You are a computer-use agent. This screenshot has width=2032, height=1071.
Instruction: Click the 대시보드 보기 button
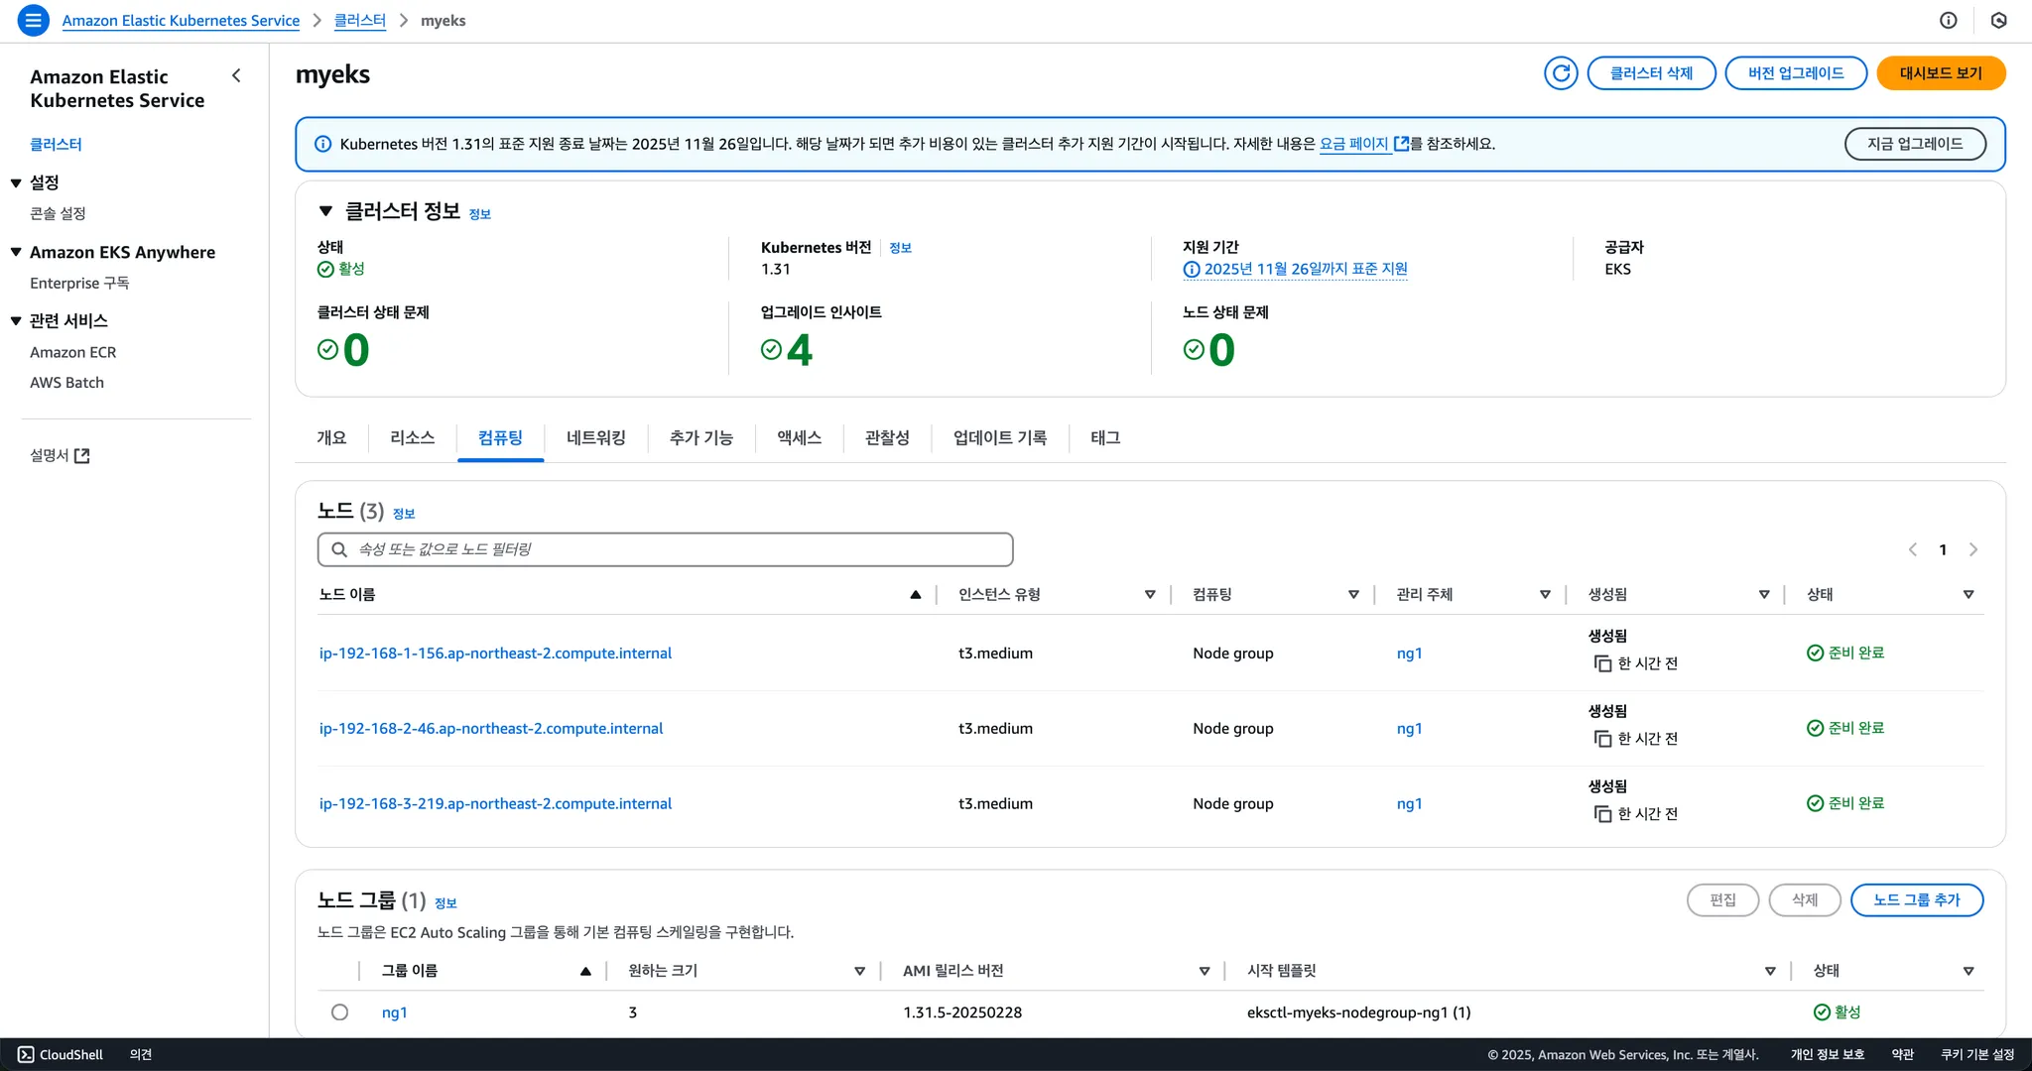coord(1940,73)
